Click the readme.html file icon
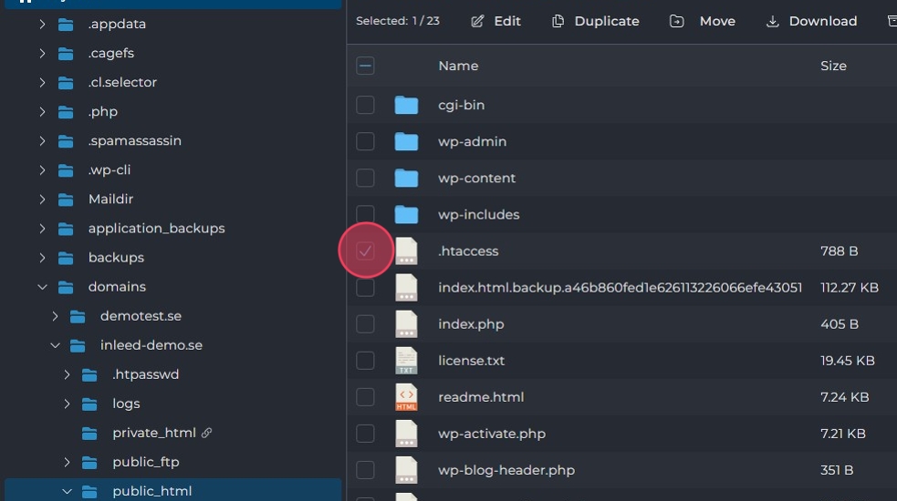Image resolution: width=897 pixels, height=501 pixels. pos(406,397)
